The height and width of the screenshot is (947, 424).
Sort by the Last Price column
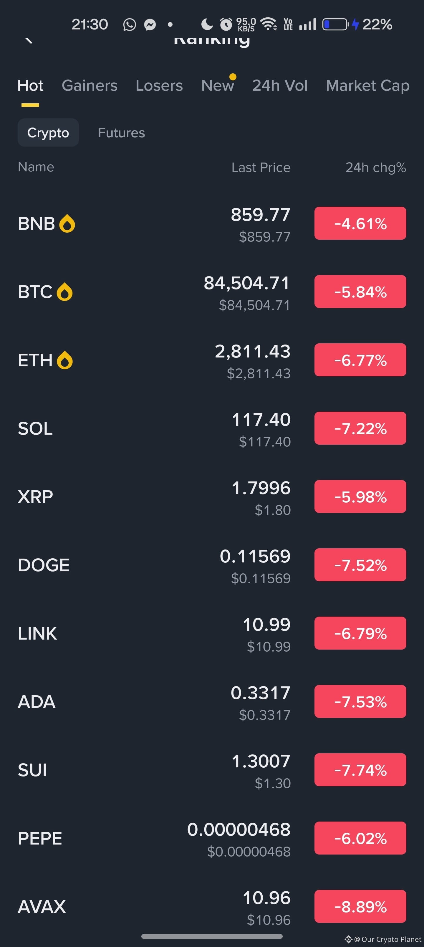click(x=261, y=168)
